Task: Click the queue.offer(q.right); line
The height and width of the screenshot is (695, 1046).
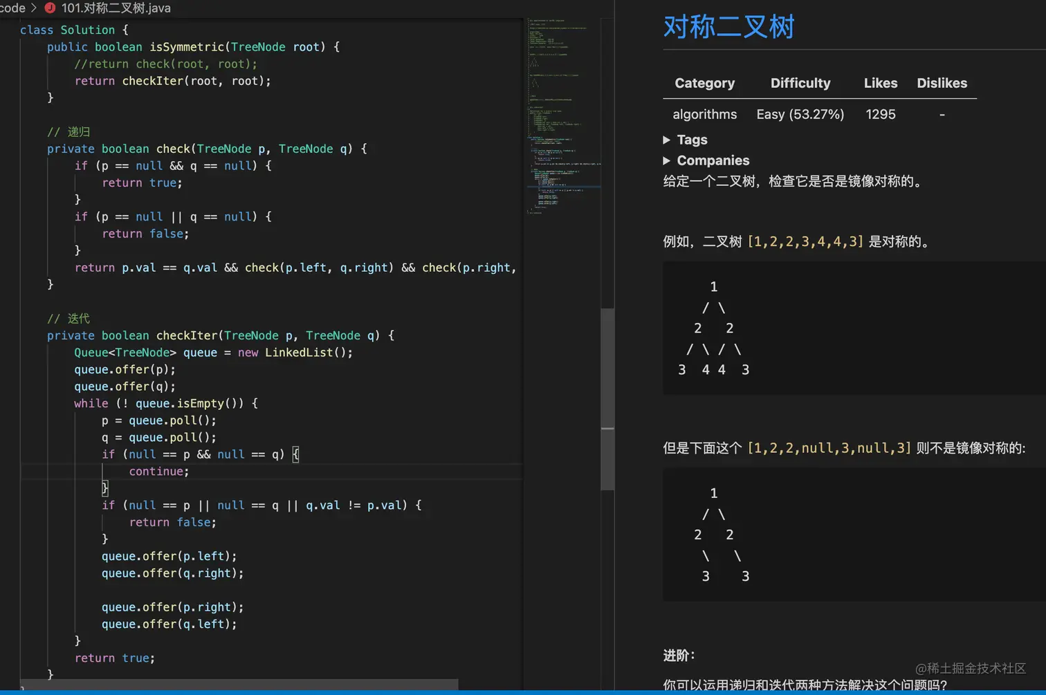Action: click(x=173, y=573)
